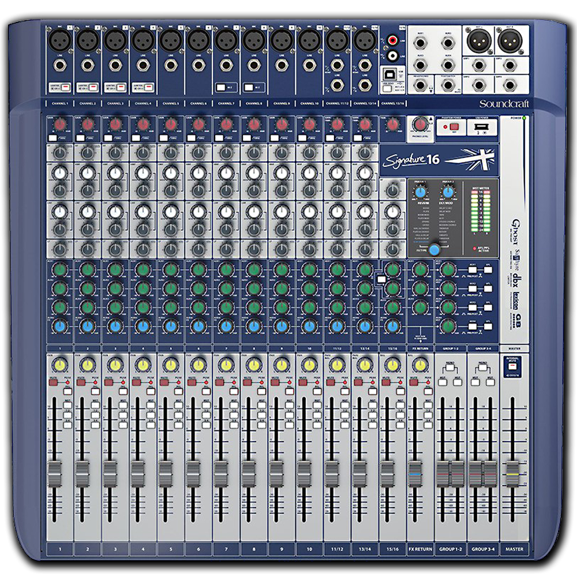Click the AUX1 output jack
577x577 pixels.
click(x=420, y=43)
